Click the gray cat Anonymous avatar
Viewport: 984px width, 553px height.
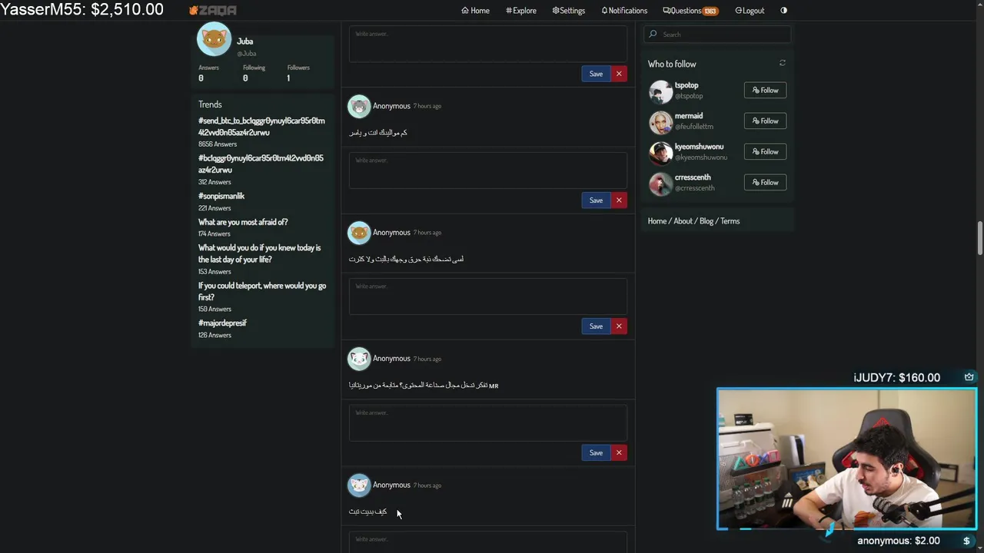coord(359,107)
